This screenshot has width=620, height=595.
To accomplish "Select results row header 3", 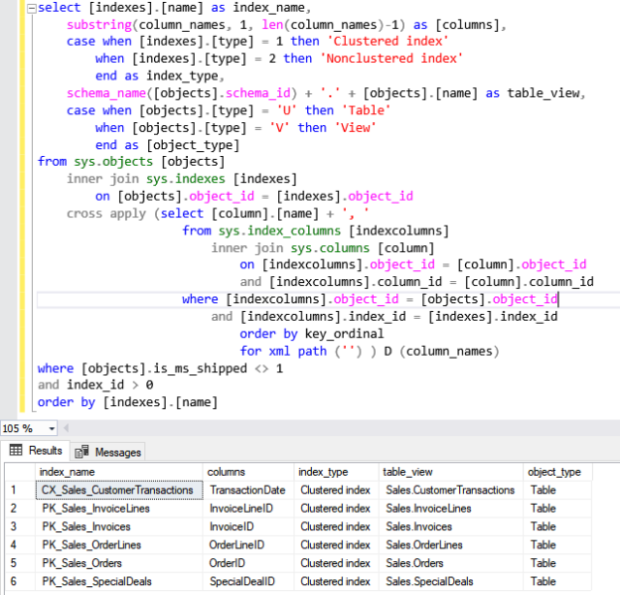I will pos(20,526).
